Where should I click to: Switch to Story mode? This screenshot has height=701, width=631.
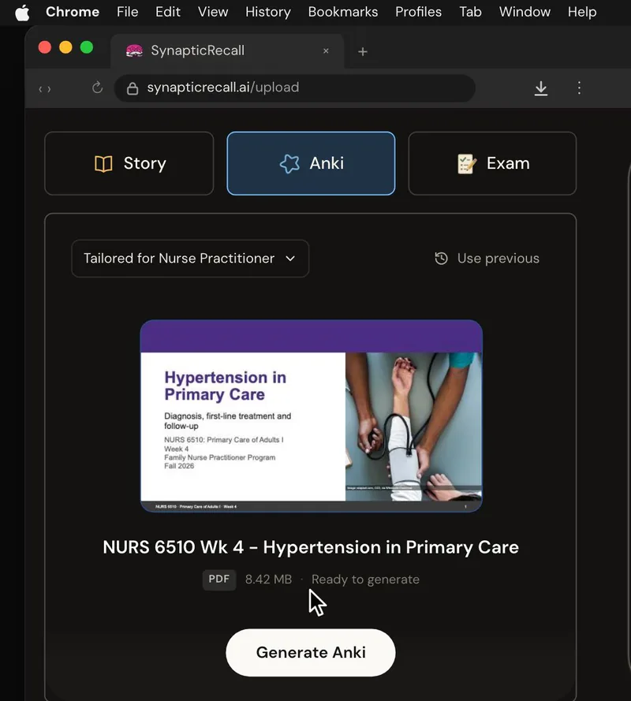(129, 164)
